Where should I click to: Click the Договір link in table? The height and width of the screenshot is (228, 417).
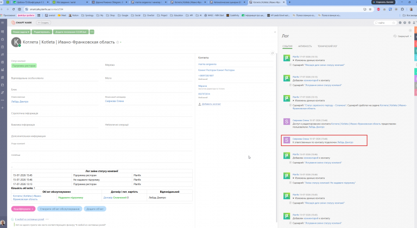108,198
